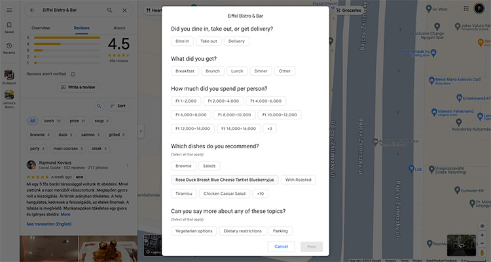Switch to the Reviews tab
This screenshot has width=491, height=262.
point(82,28)
